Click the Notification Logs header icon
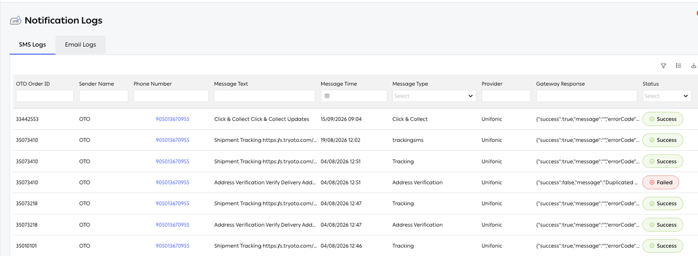 click(16, 20)
